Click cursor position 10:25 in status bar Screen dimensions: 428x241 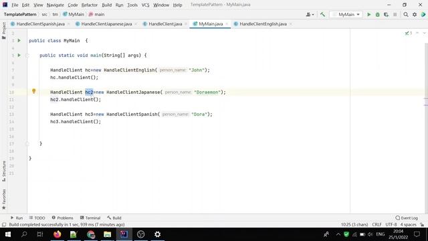point(354,225)
